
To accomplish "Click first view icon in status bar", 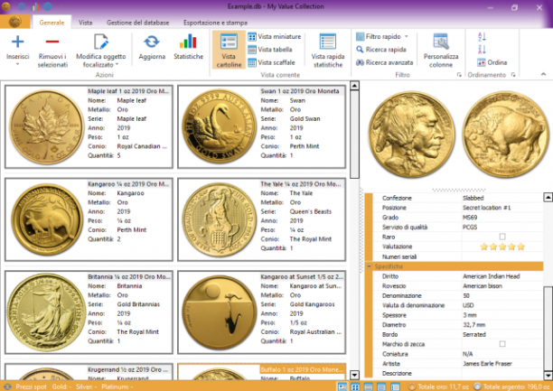I will click(x=342, y=386).
